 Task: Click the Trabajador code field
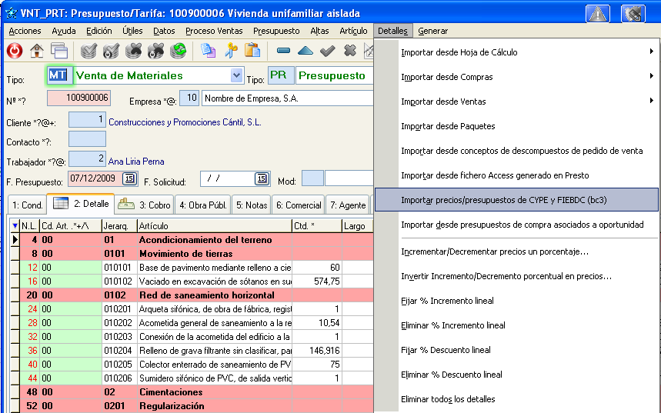[87, 159]
